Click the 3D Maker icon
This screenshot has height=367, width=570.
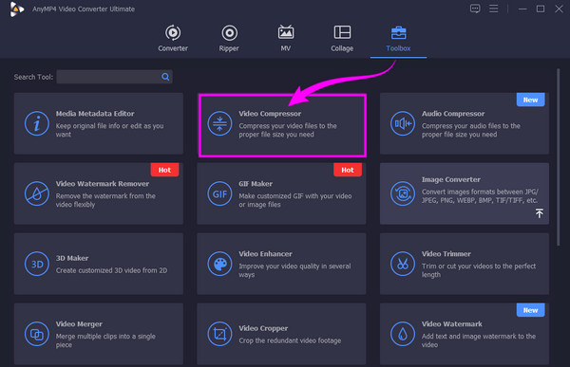(37, 264)
